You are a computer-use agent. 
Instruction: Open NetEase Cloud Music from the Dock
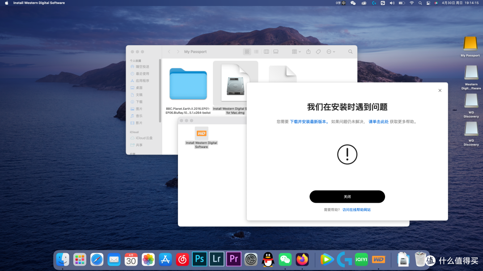coord(182,260)
